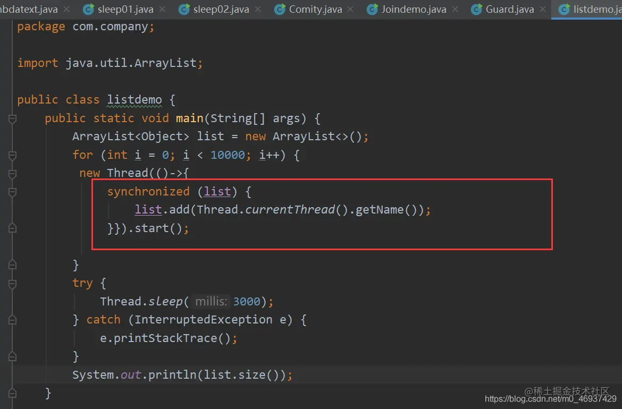This screenshot has width=622, height=409.
Task: Click 'new Thread' in the loop
Action: click(x=113, y=173)
